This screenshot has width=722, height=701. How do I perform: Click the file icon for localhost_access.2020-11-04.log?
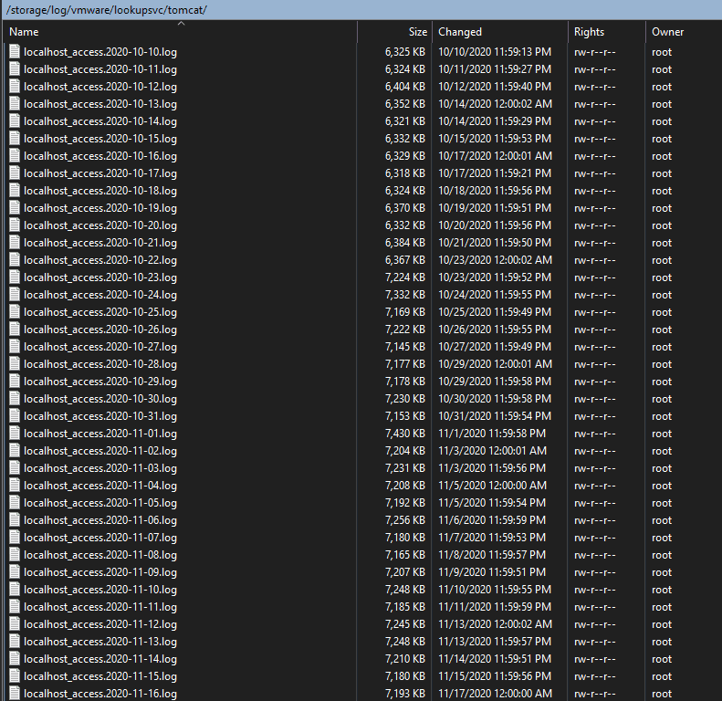click(15, 485)
